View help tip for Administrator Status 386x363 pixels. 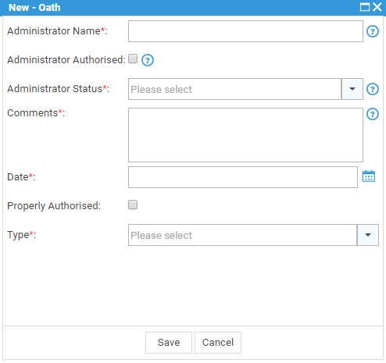[x=373, y=89]
